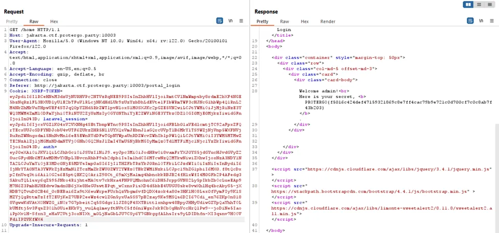
Task: Open the Response panel hamburger options menu
Action: coord(491,21)
